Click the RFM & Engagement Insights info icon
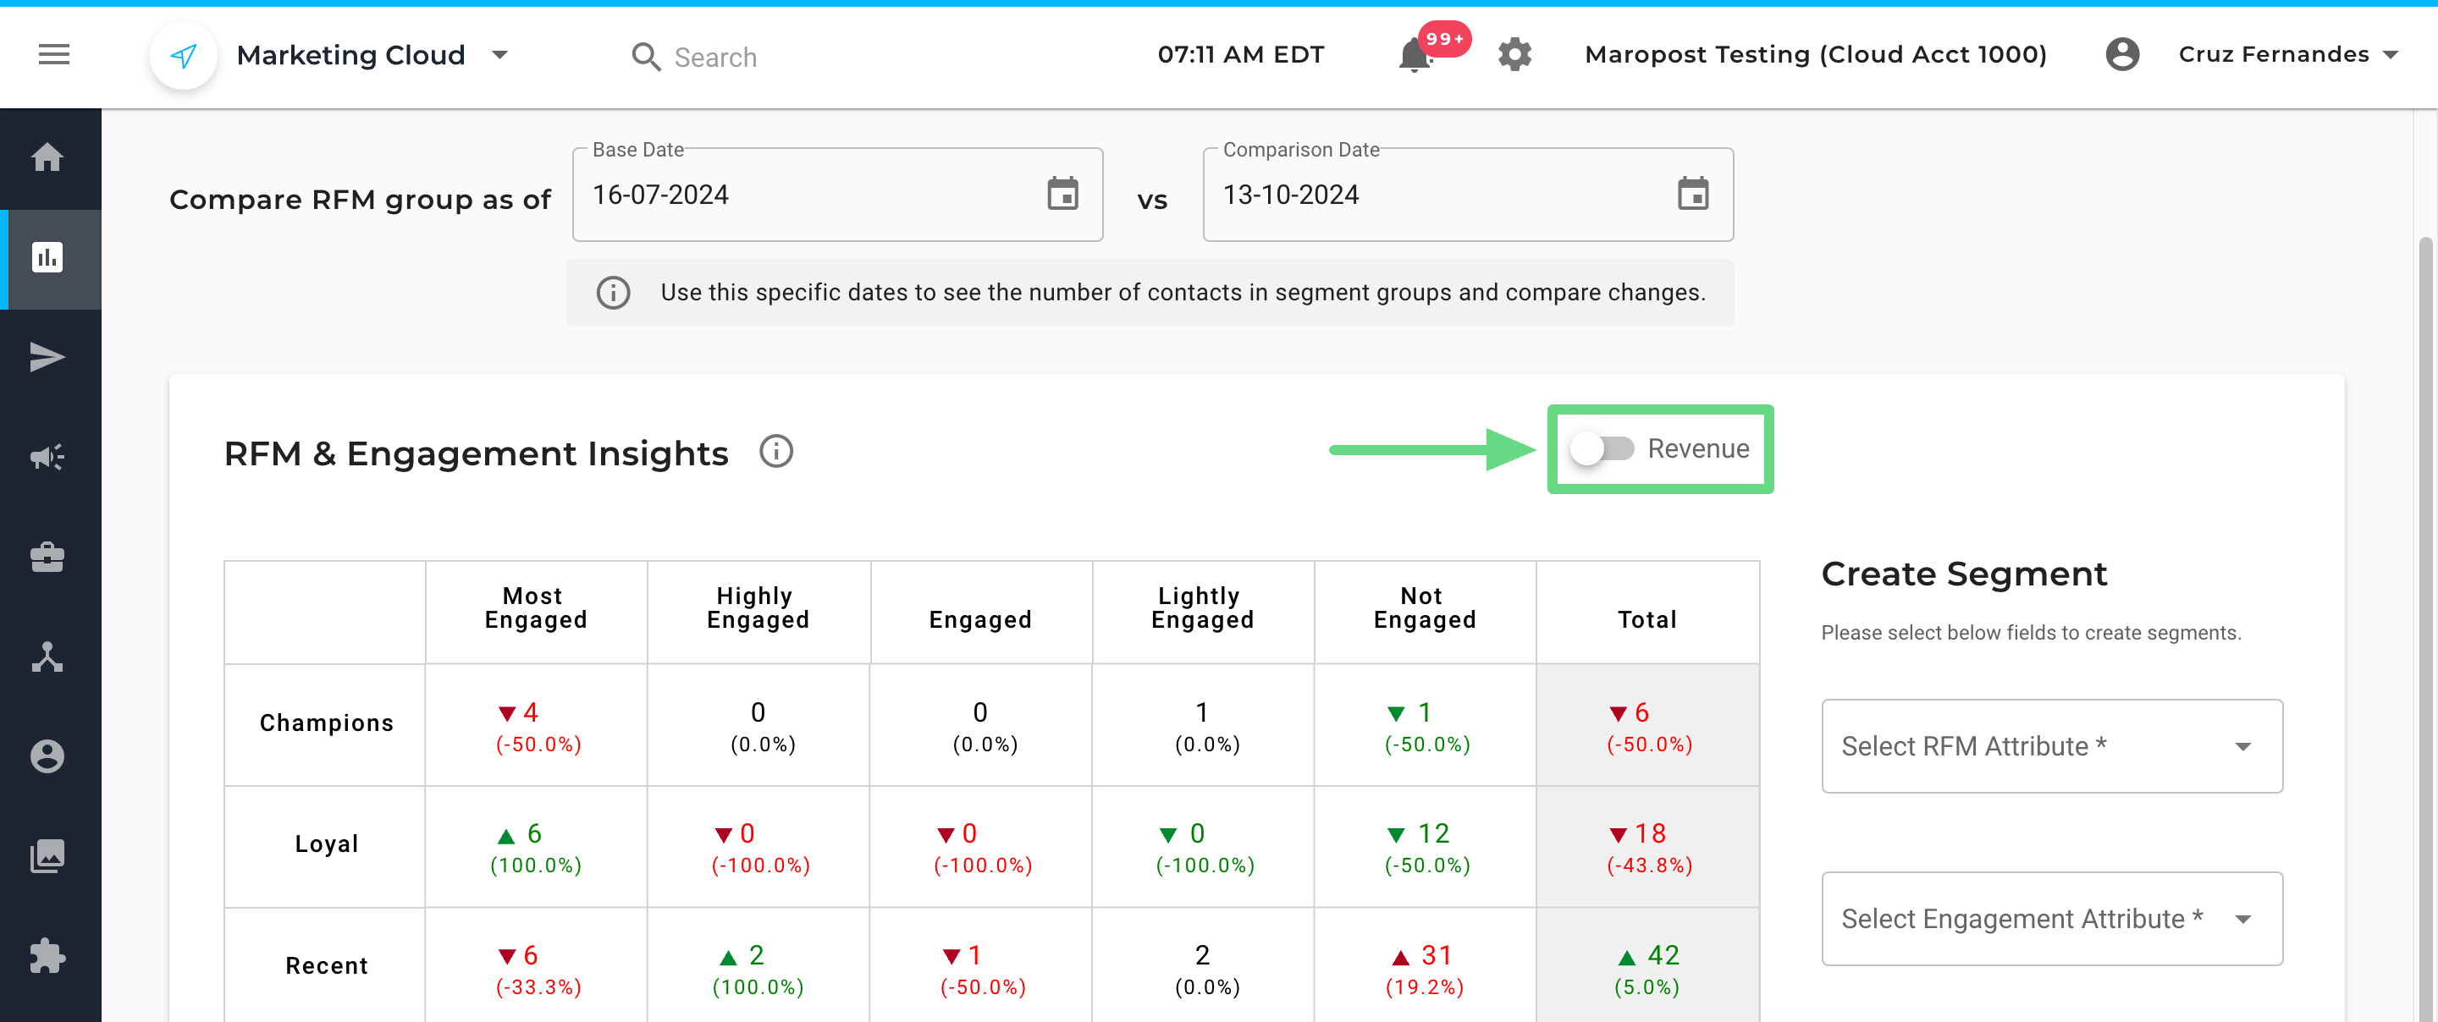The image size is (2438, 1022). pyautogui.click(x=776, y=452)
